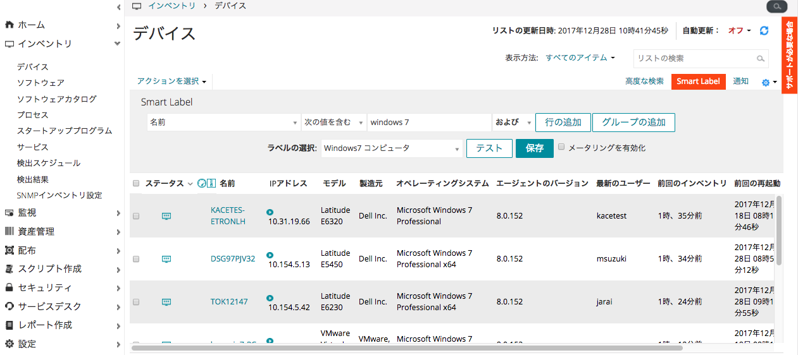
Task: Open the アクションを選択 dropdown
Action: click(x=172, y=81)
